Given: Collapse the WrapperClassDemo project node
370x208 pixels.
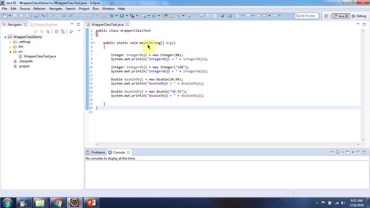Looking at the screenshot, I should click(5, 37).
